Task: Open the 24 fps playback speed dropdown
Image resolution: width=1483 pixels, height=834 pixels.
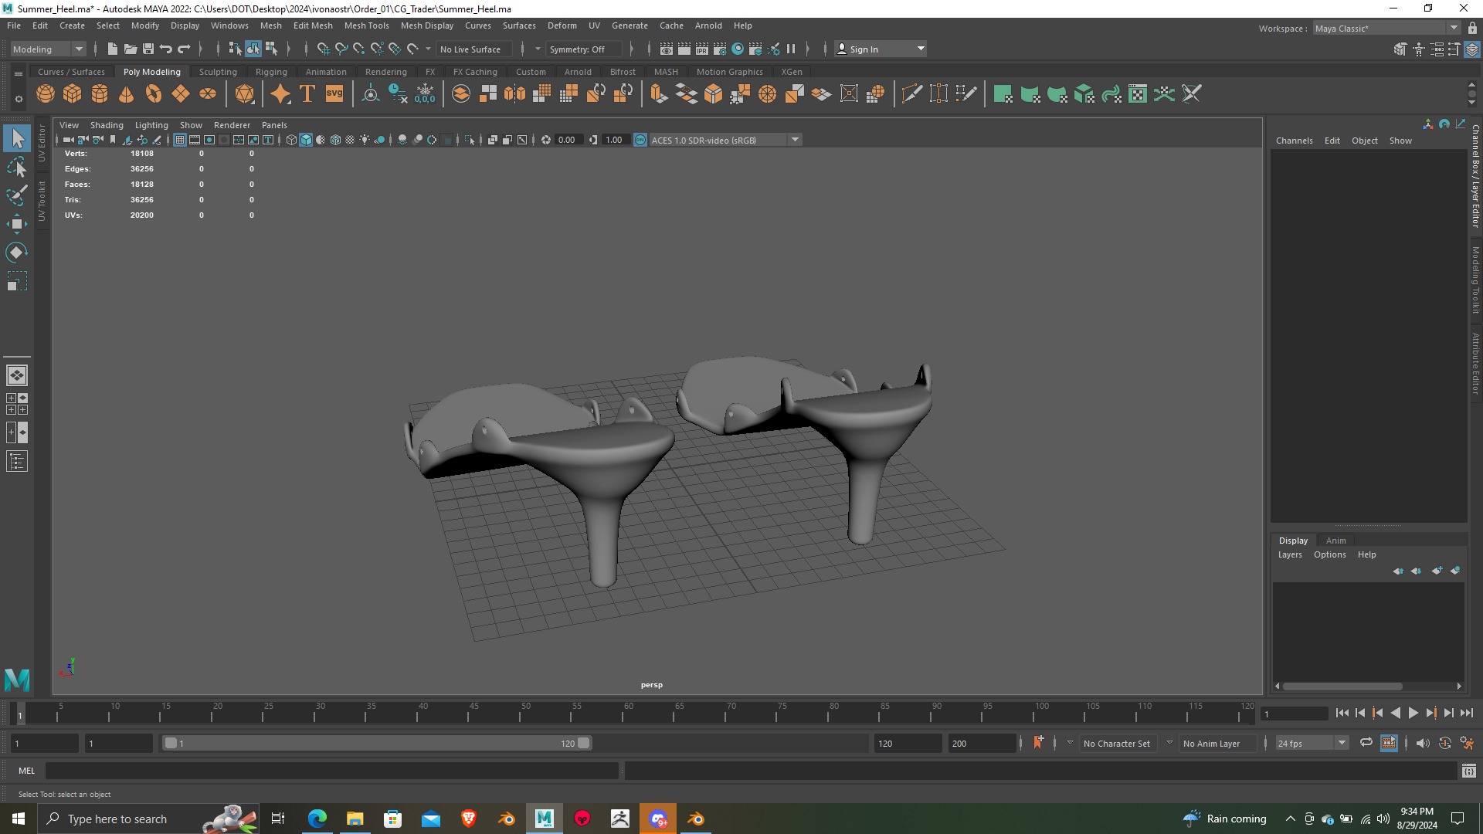Action: [x=1312, y=743]
